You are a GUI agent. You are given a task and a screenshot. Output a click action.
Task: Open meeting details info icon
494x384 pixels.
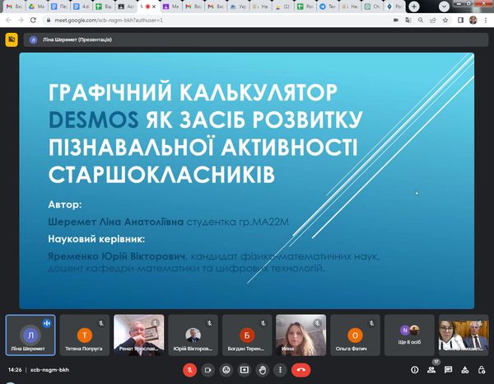[414, 370]
